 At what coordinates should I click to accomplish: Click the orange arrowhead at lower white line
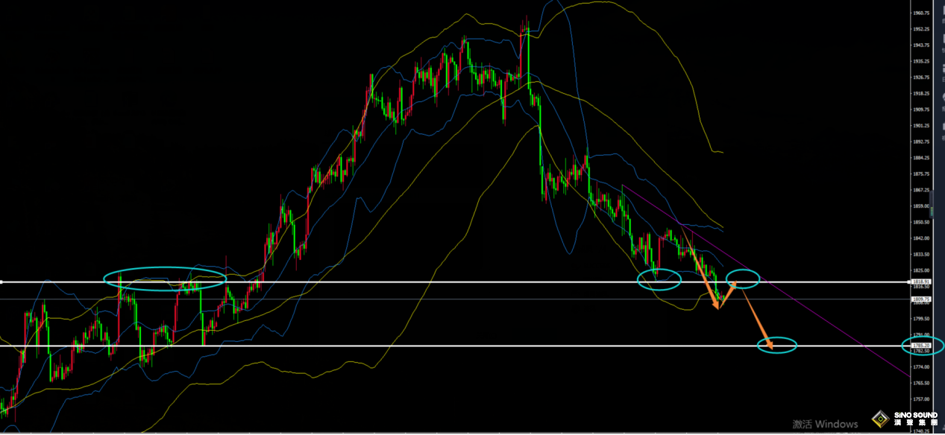tap(770, 345)
